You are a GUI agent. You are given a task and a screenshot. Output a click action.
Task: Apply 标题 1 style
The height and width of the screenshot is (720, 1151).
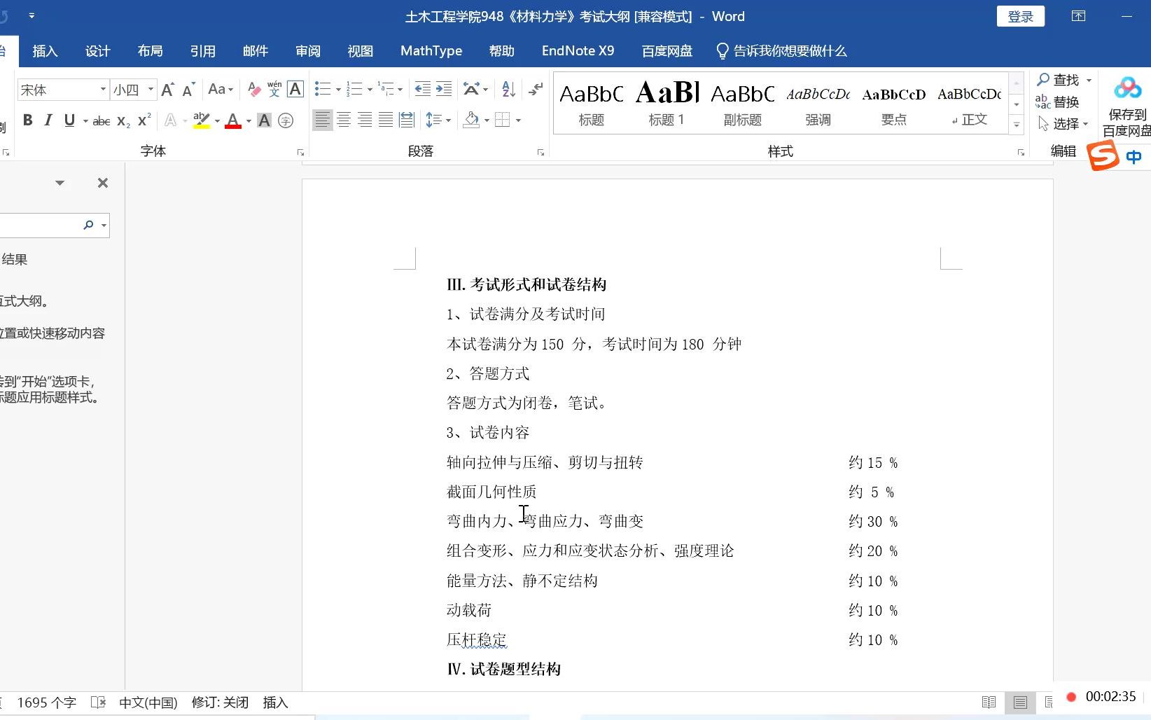[667, 102]
